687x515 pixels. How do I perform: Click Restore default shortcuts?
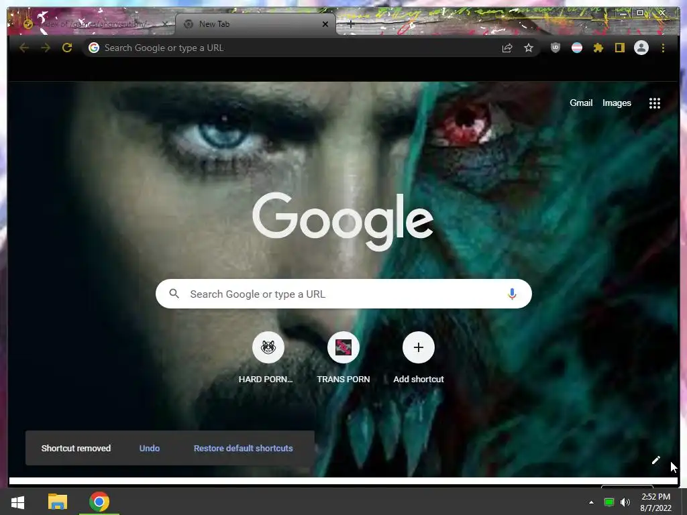[x=243, y=449]
